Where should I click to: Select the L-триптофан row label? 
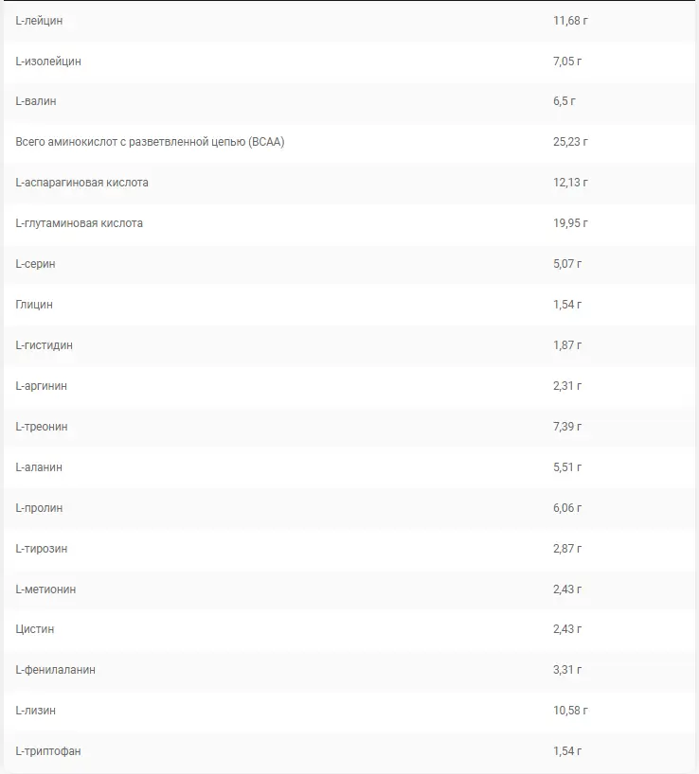pos(48,751)
